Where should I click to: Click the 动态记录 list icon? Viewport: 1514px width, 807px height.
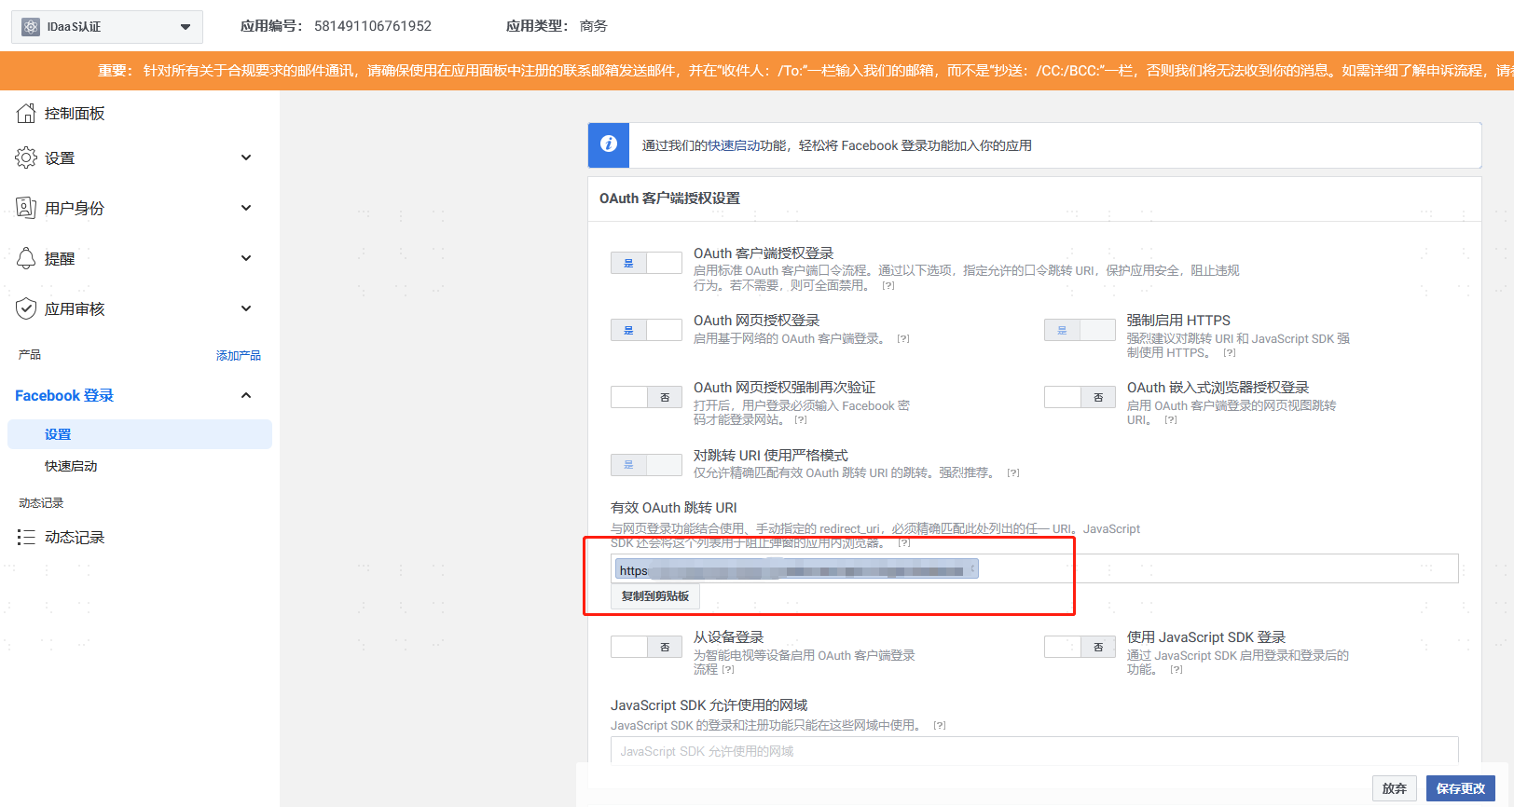(x=26, y=537)
